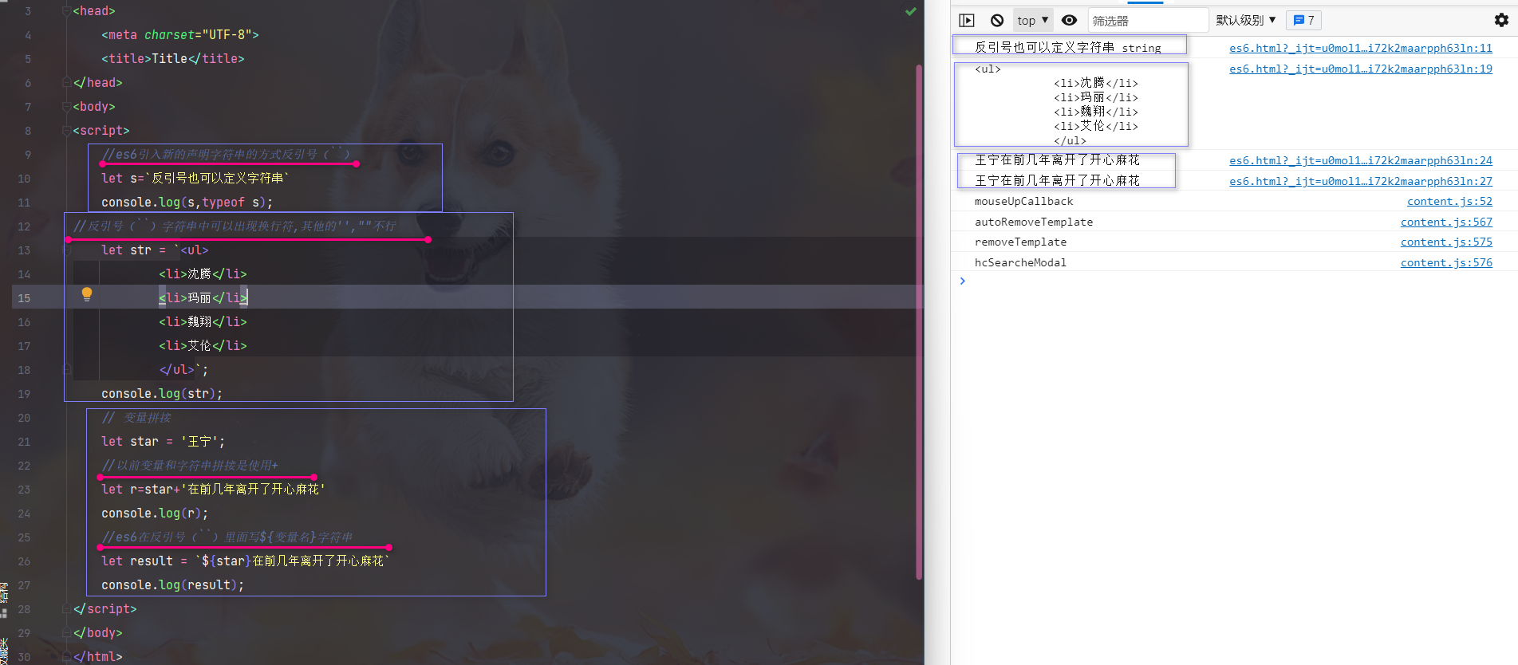The image size is (1518, 665).
Task: Click the green inspection checkmark icon
Action: [x=910, y=12]
